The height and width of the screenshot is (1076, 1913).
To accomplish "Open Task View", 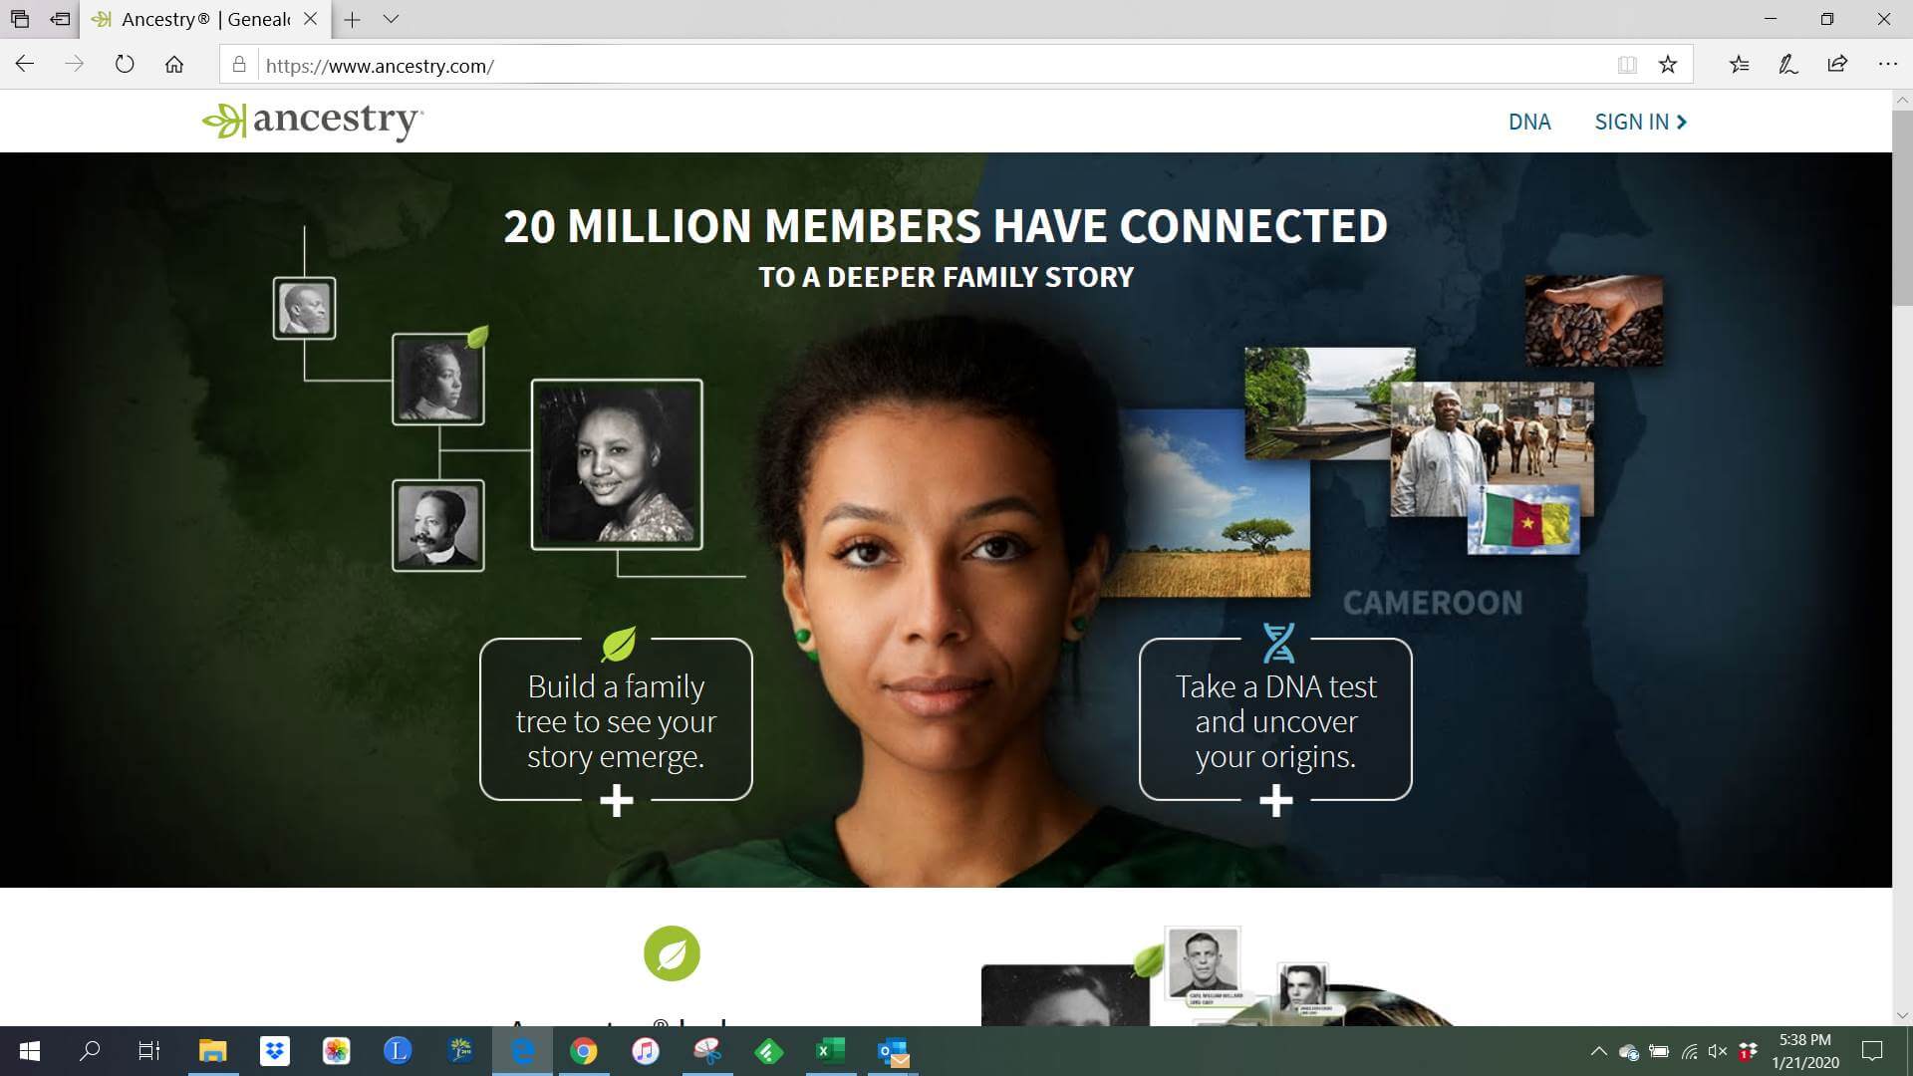I will click(149, 1051).
